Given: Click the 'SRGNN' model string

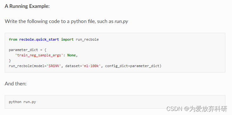Looking at the screenshot, I should coord(54,66).
